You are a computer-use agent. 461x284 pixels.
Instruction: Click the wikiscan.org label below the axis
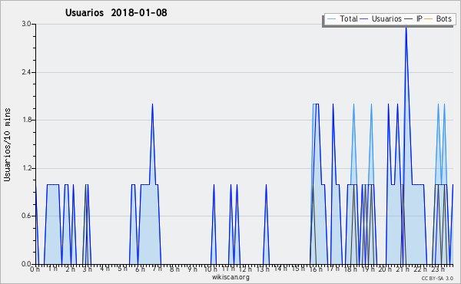pos(230,277)
